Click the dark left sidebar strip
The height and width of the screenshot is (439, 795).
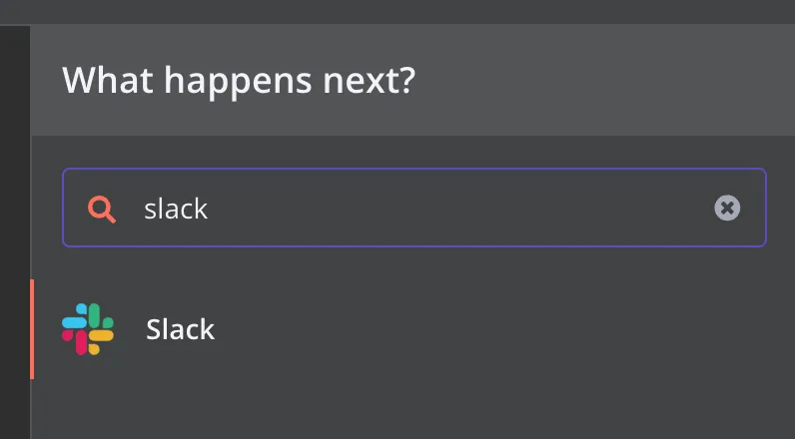[15, 231]
